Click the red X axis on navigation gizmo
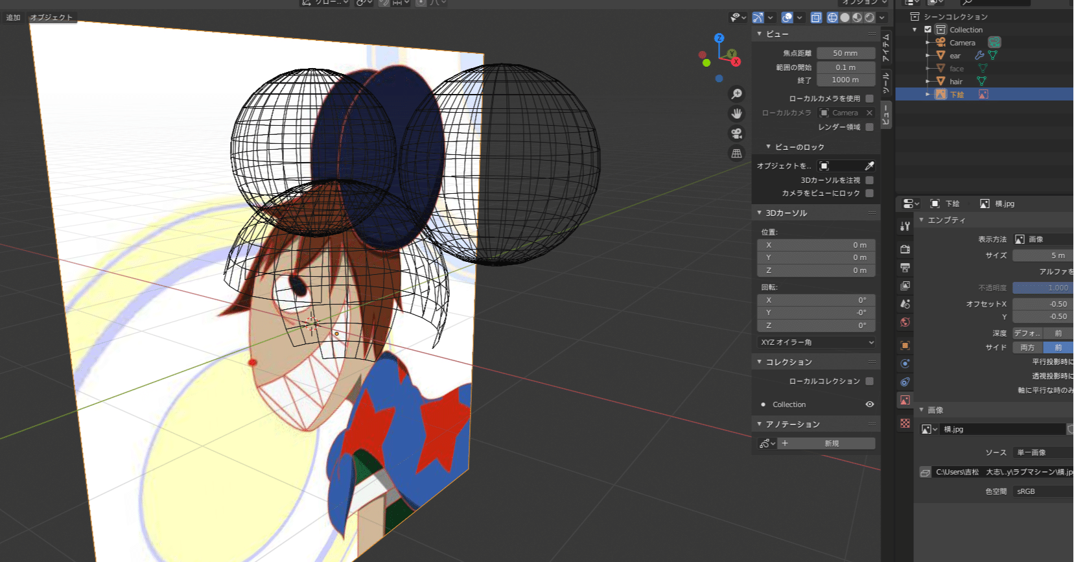 tap(736, 62)
